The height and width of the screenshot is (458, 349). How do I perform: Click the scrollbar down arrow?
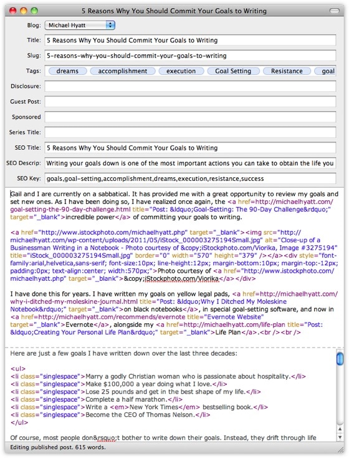pyautogui.click(x=340, y=437)
